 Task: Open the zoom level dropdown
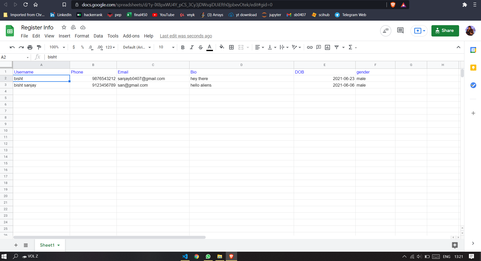[57, 47]
